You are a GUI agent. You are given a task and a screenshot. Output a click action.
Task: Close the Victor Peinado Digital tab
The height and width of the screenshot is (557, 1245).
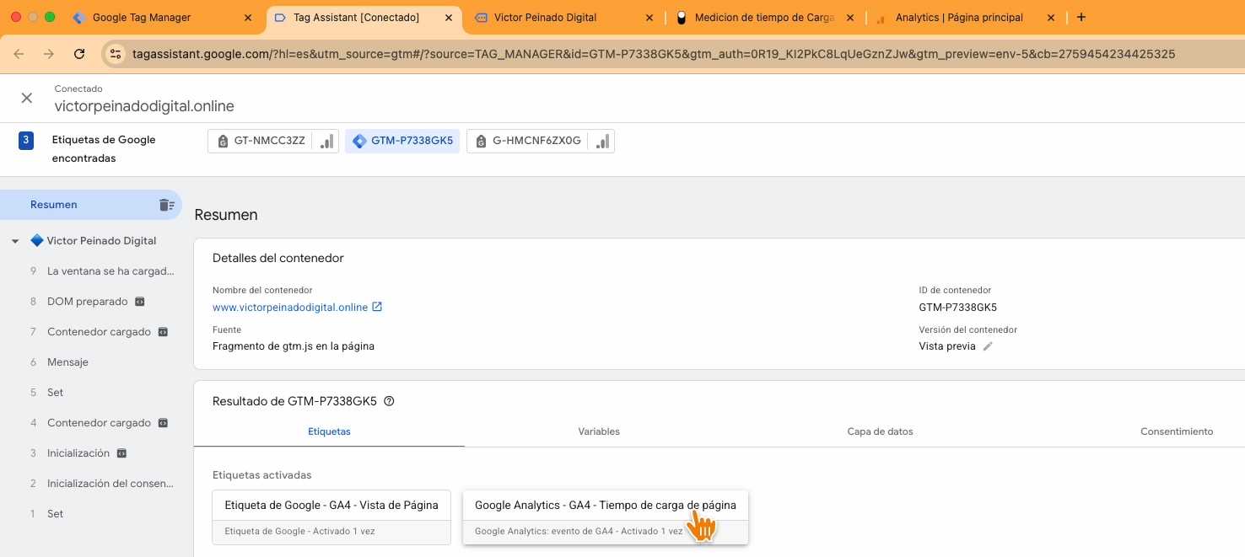coord(649,18)
